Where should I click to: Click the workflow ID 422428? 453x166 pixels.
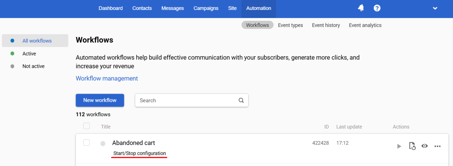pyautogui.click(x=321, y=143)
